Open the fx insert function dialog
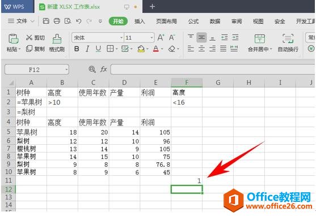The image size is (316, 216). coord(103,70)
